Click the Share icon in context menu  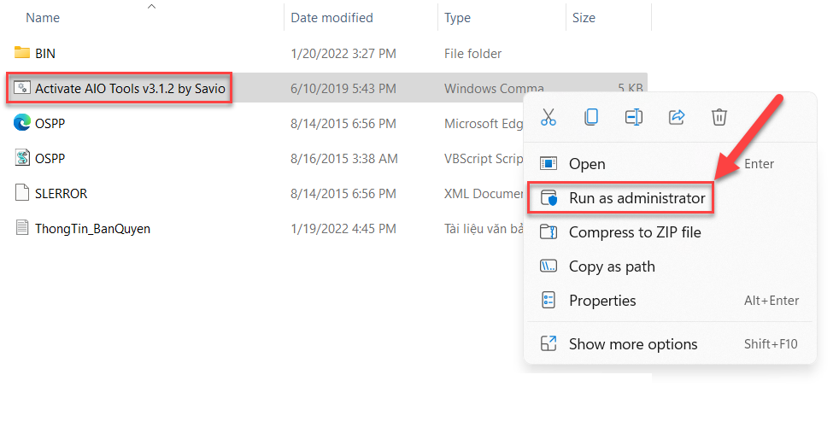(677, 117)
